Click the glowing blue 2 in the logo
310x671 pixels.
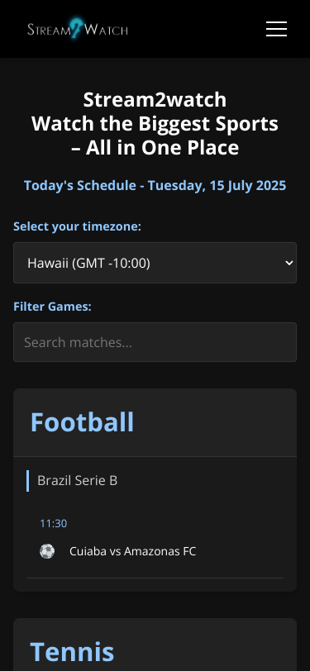pyautogui.click(x=77, y=28)
